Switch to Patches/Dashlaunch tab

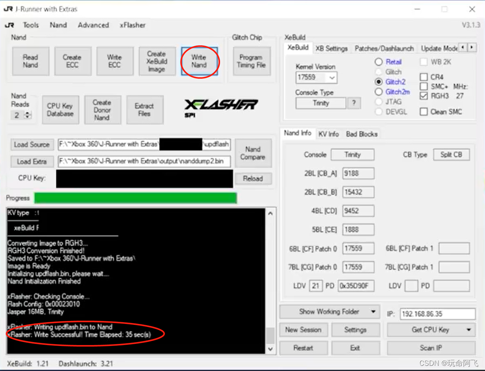pyautogui.click(x=384, y=48)
